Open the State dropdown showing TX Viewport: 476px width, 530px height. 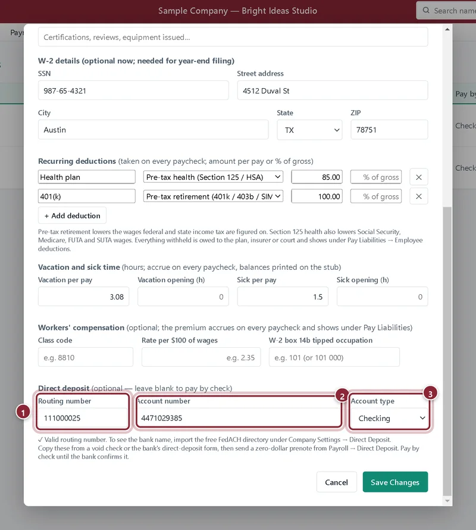pyautogui.click(x=309, y=130)
